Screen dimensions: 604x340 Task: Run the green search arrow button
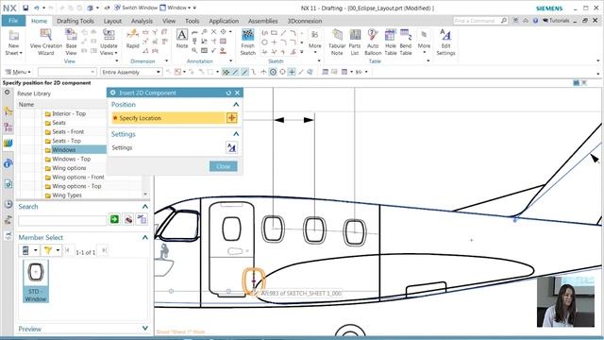(114, 219)
